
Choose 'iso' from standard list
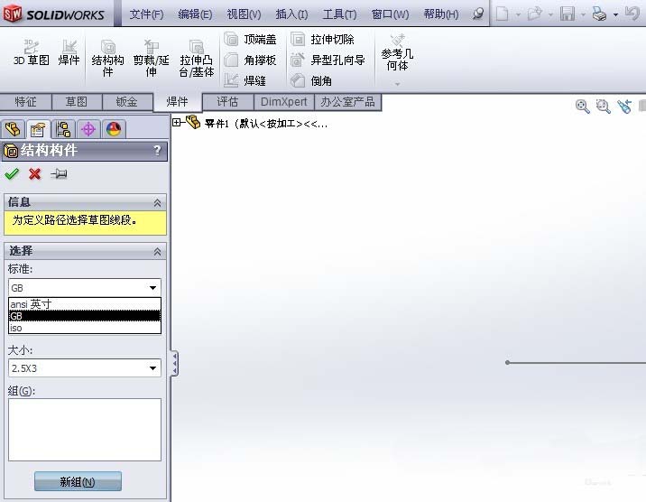[85, 328]
